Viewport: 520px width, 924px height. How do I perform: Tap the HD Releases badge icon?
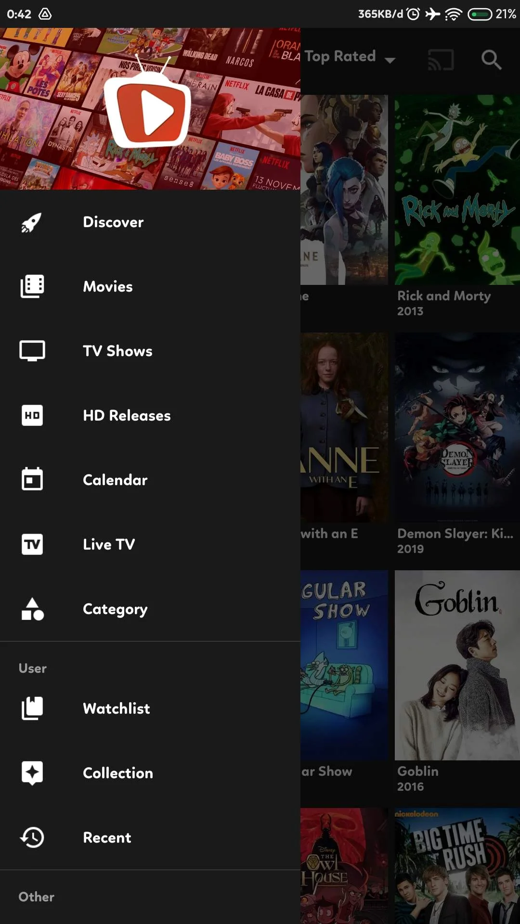point(32,415)
